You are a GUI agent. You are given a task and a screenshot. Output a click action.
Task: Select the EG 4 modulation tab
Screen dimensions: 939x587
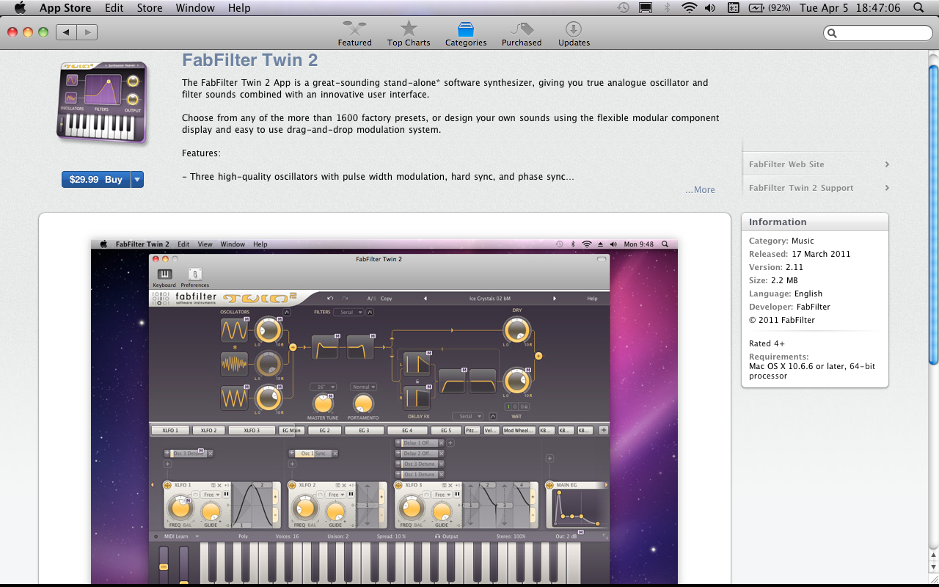point(407,430)
